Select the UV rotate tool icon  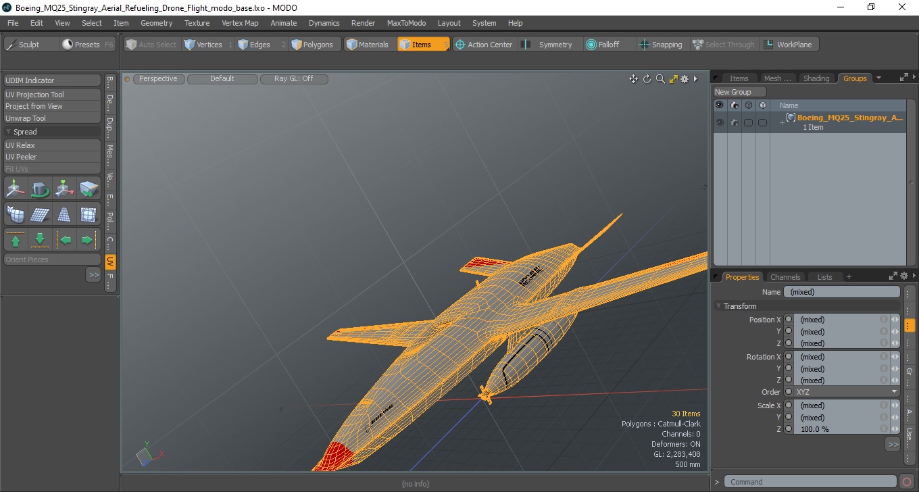click(x=40, y=189)
